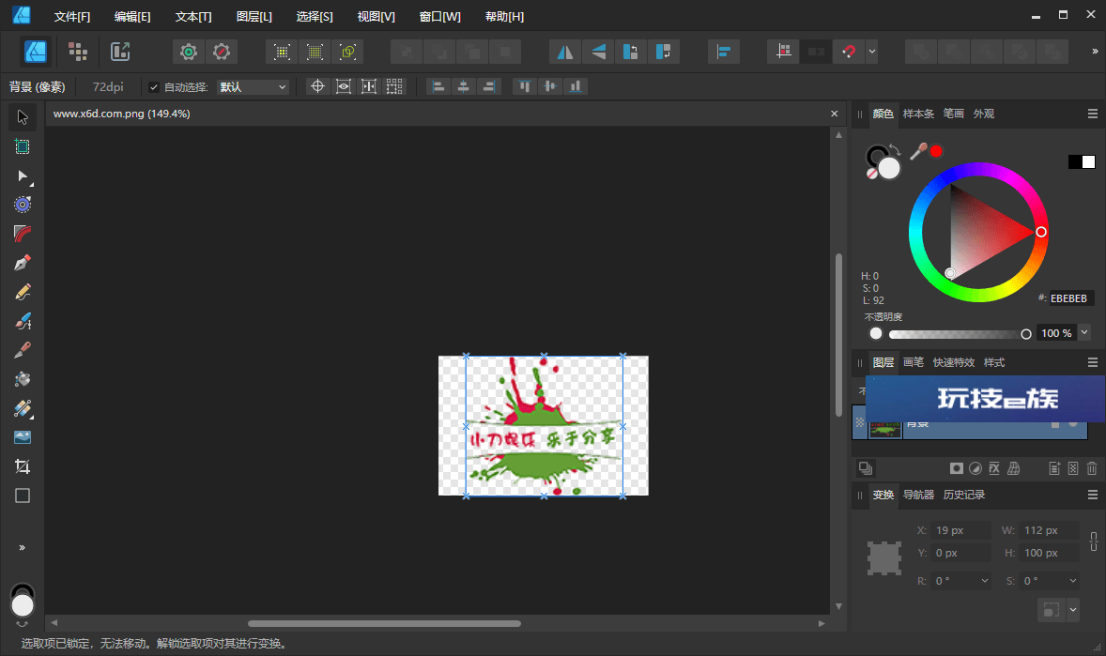1106x656 pixels.
Task: Select the Vector Brush tool
Action: click(x=23, y=321)
